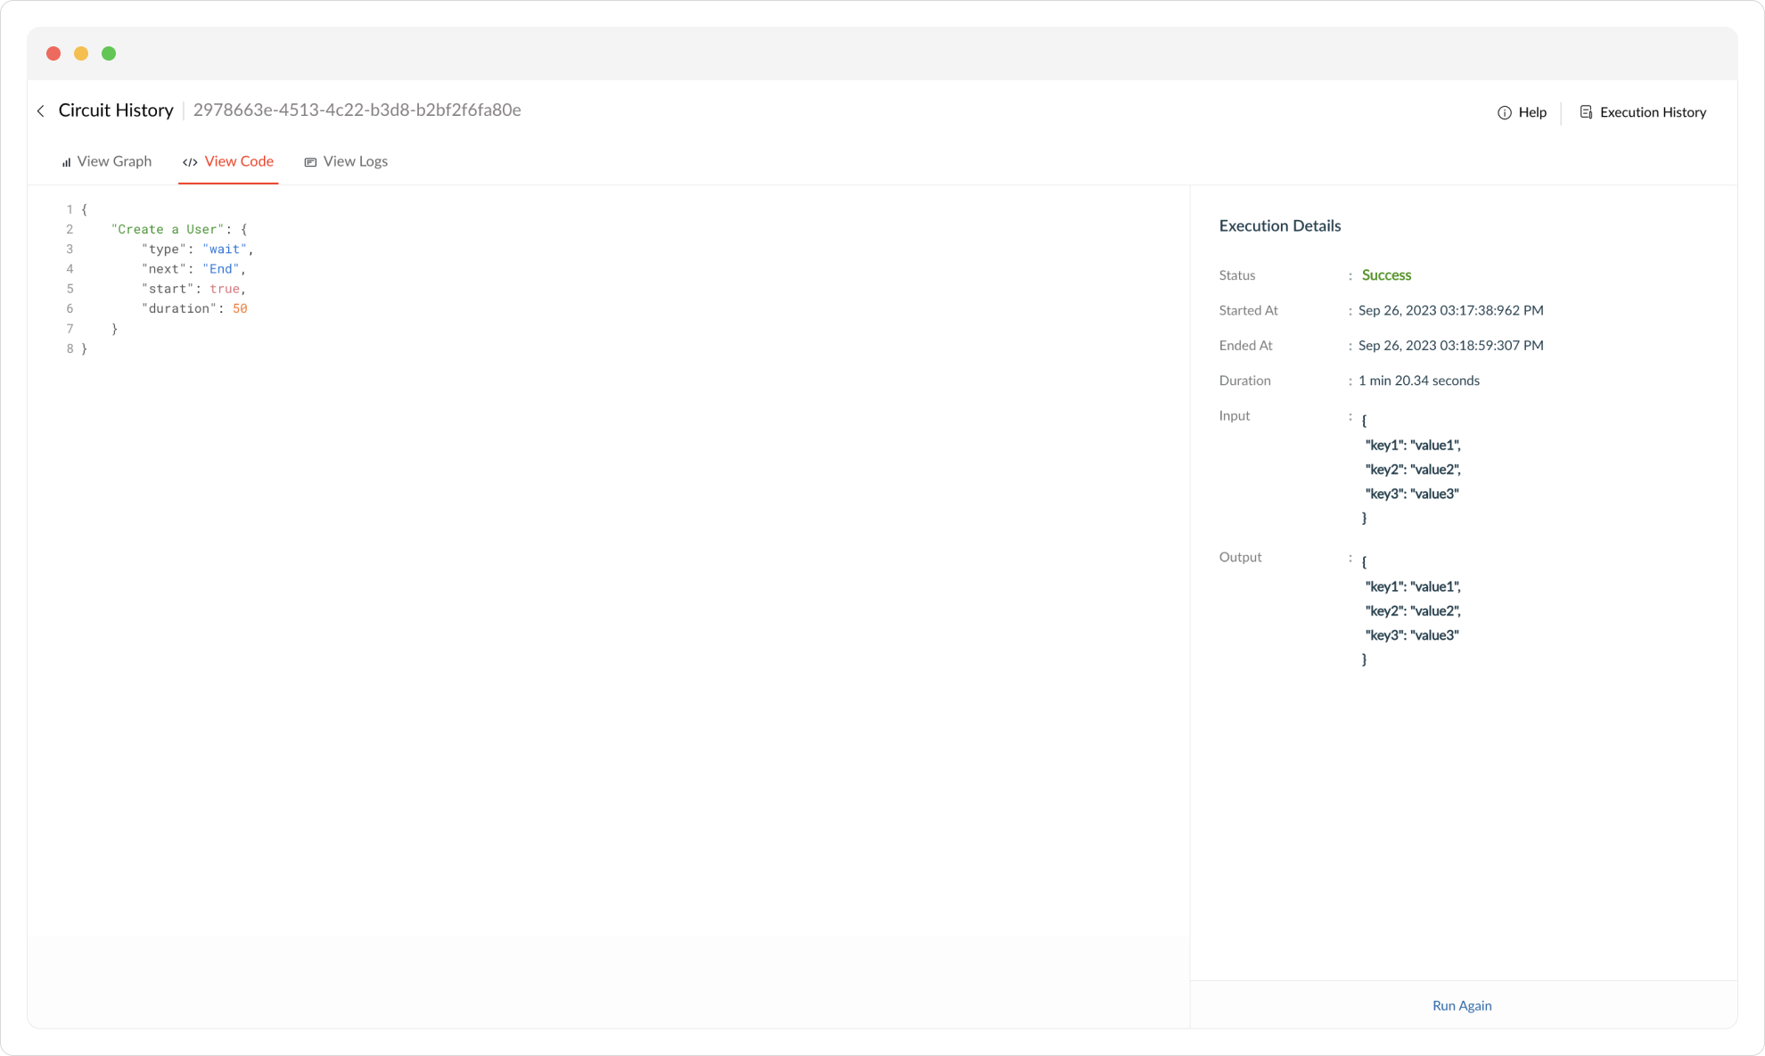Open the Help page
The width and height of the screenshot is (1765, 1056).
tap(1531, 112)
